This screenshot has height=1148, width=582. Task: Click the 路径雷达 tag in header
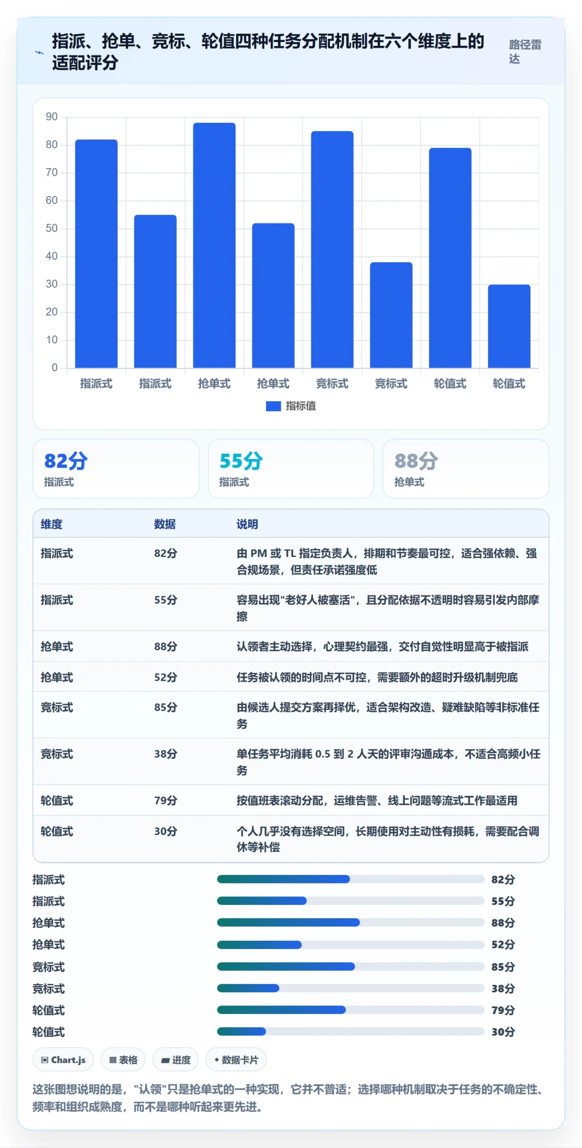click(525, 52)
